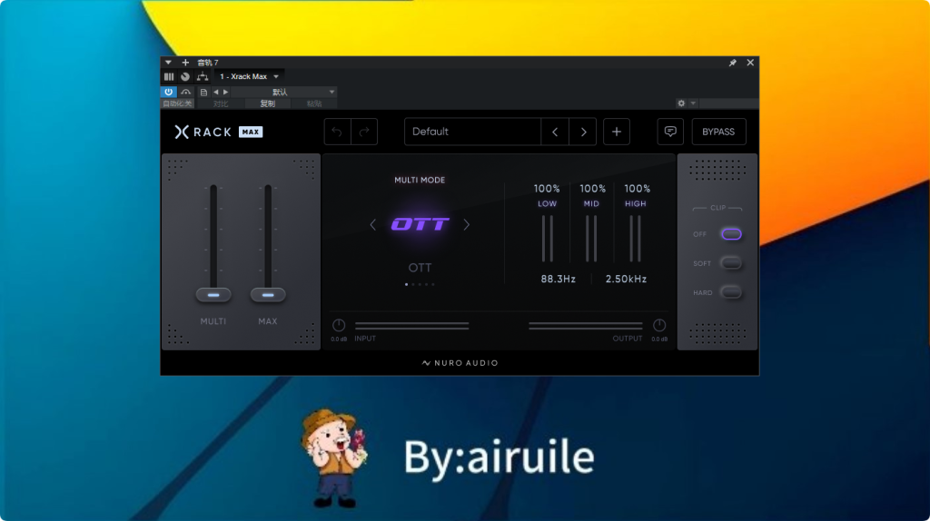Image resolution: width=930 pixels, height=521 pixels.
Task: Click the 88.3Hz crossover frequency value
Action: [x=559, y=279]
